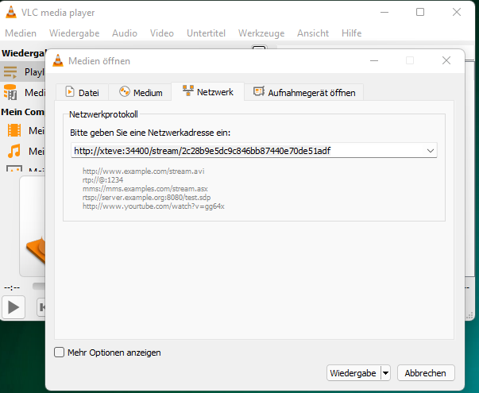Click example text mms://mms.examples.com/stream.asx
The height and width of the screenshot is (393, 479).
tap(145, 189)
